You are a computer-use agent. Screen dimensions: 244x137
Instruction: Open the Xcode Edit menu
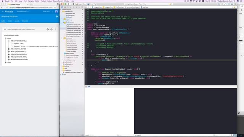pyautogui.click(x=16, y=1)
